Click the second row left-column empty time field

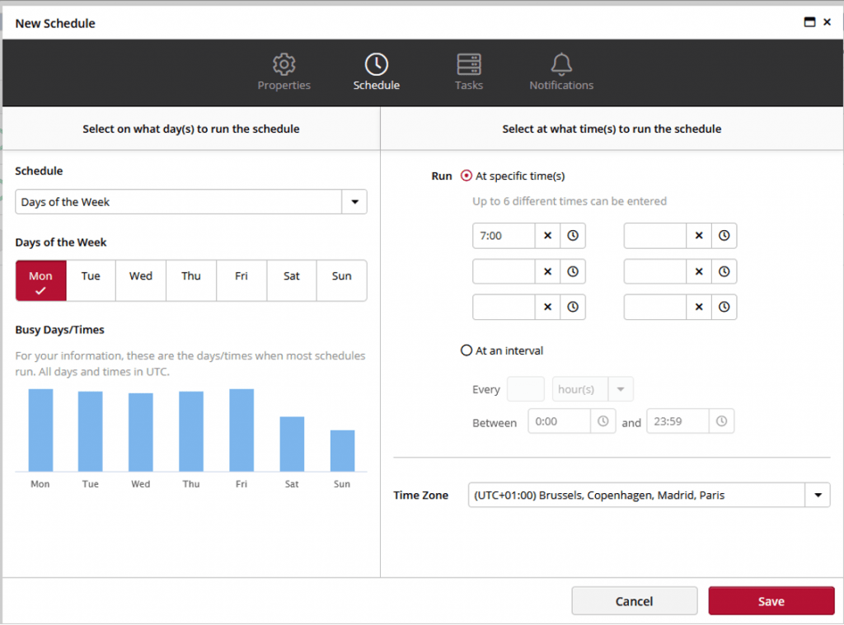[504, 271]
